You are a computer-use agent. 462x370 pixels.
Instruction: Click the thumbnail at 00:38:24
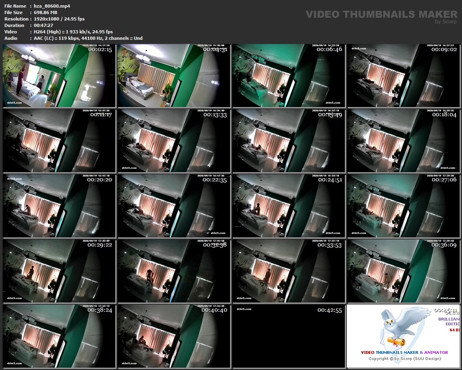pyautogui.click(x=59, y=337)
